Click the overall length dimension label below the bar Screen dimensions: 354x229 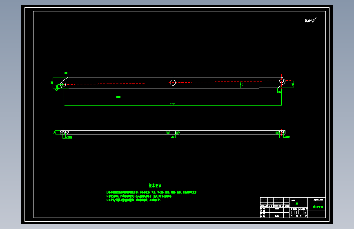click(x=172, y=104)
